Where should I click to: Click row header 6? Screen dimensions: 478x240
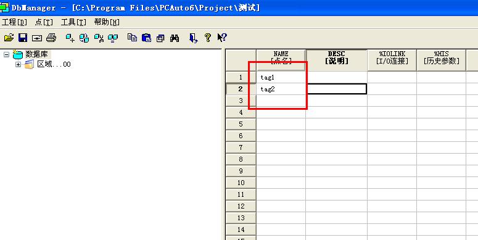(241, 136)
